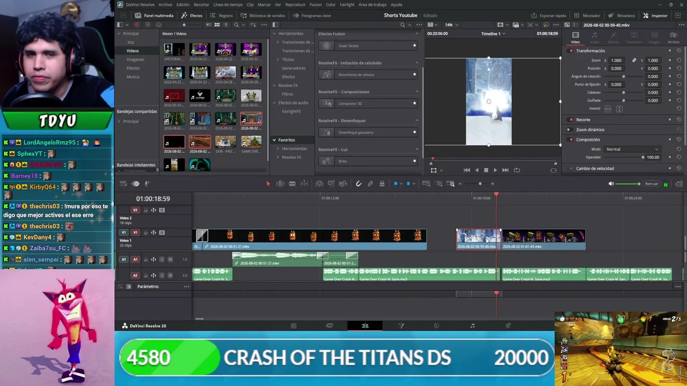Viewport: 687px width, 386px height.
Task: Click the link icon between Zoom X and Y
Action: (x=634, y=61)
